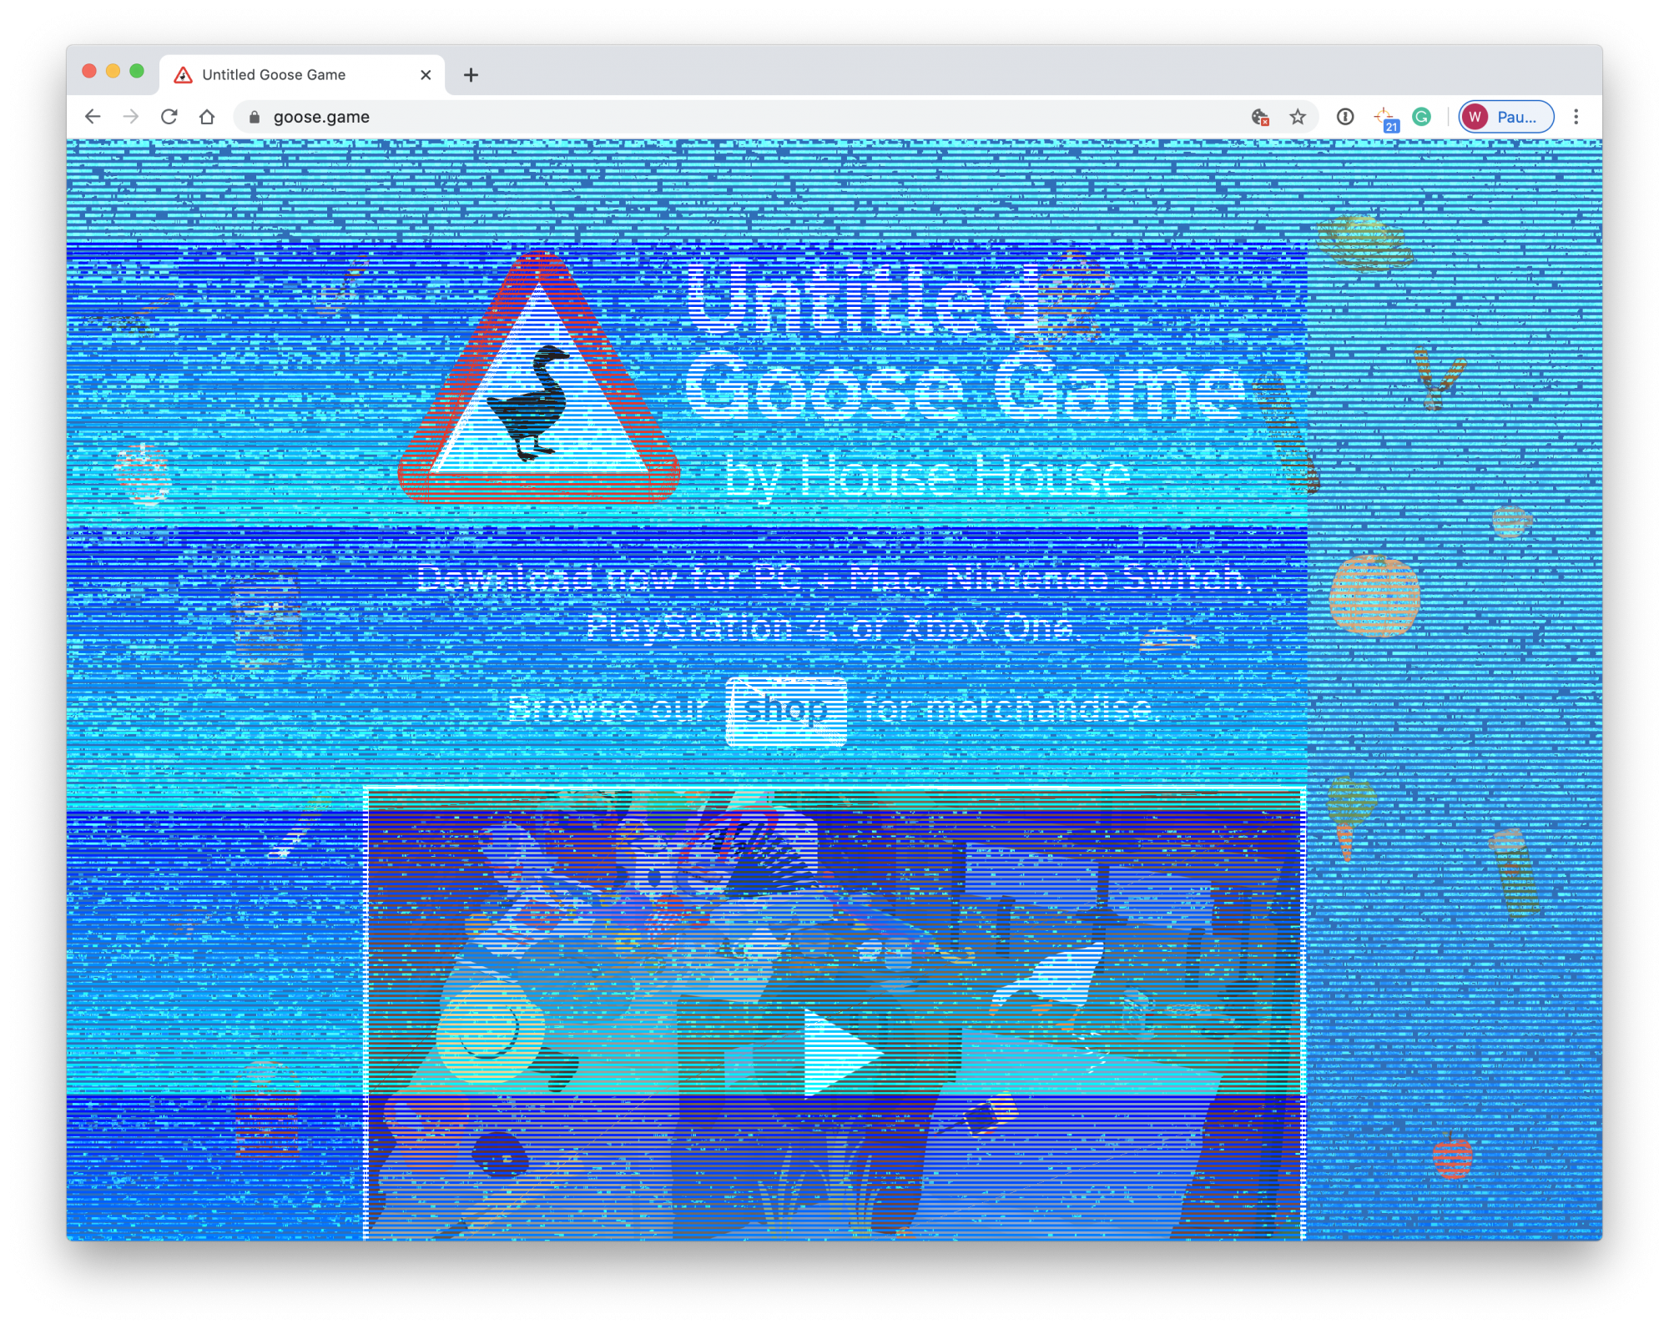
Task: Open the extension with badge 21
Action: click(1385, 118)
